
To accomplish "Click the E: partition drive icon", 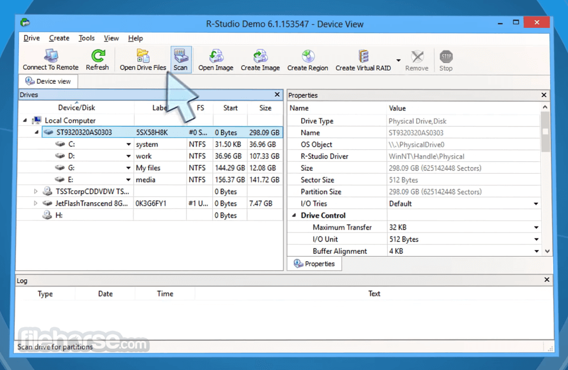I will (60, 180).
